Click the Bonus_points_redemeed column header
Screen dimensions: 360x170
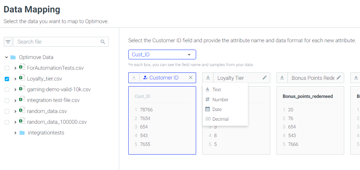click(308, 97)
